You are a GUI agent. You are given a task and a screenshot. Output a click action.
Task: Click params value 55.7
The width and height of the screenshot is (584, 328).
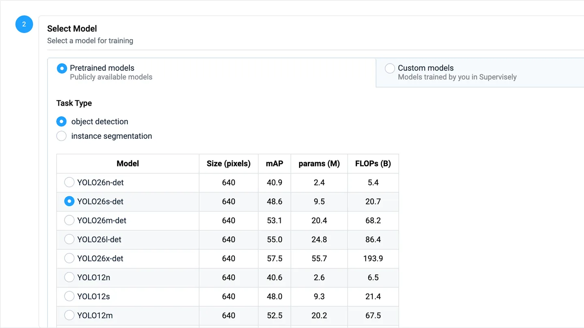click(x=319, y=259)
